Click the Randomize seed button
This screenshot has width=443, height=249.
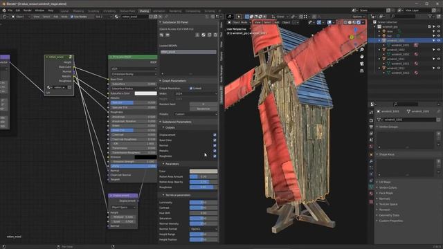(203, 109)
